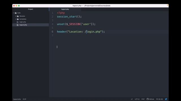Select logout.php in the project tree
181x101 pixels.
[23, 25]
